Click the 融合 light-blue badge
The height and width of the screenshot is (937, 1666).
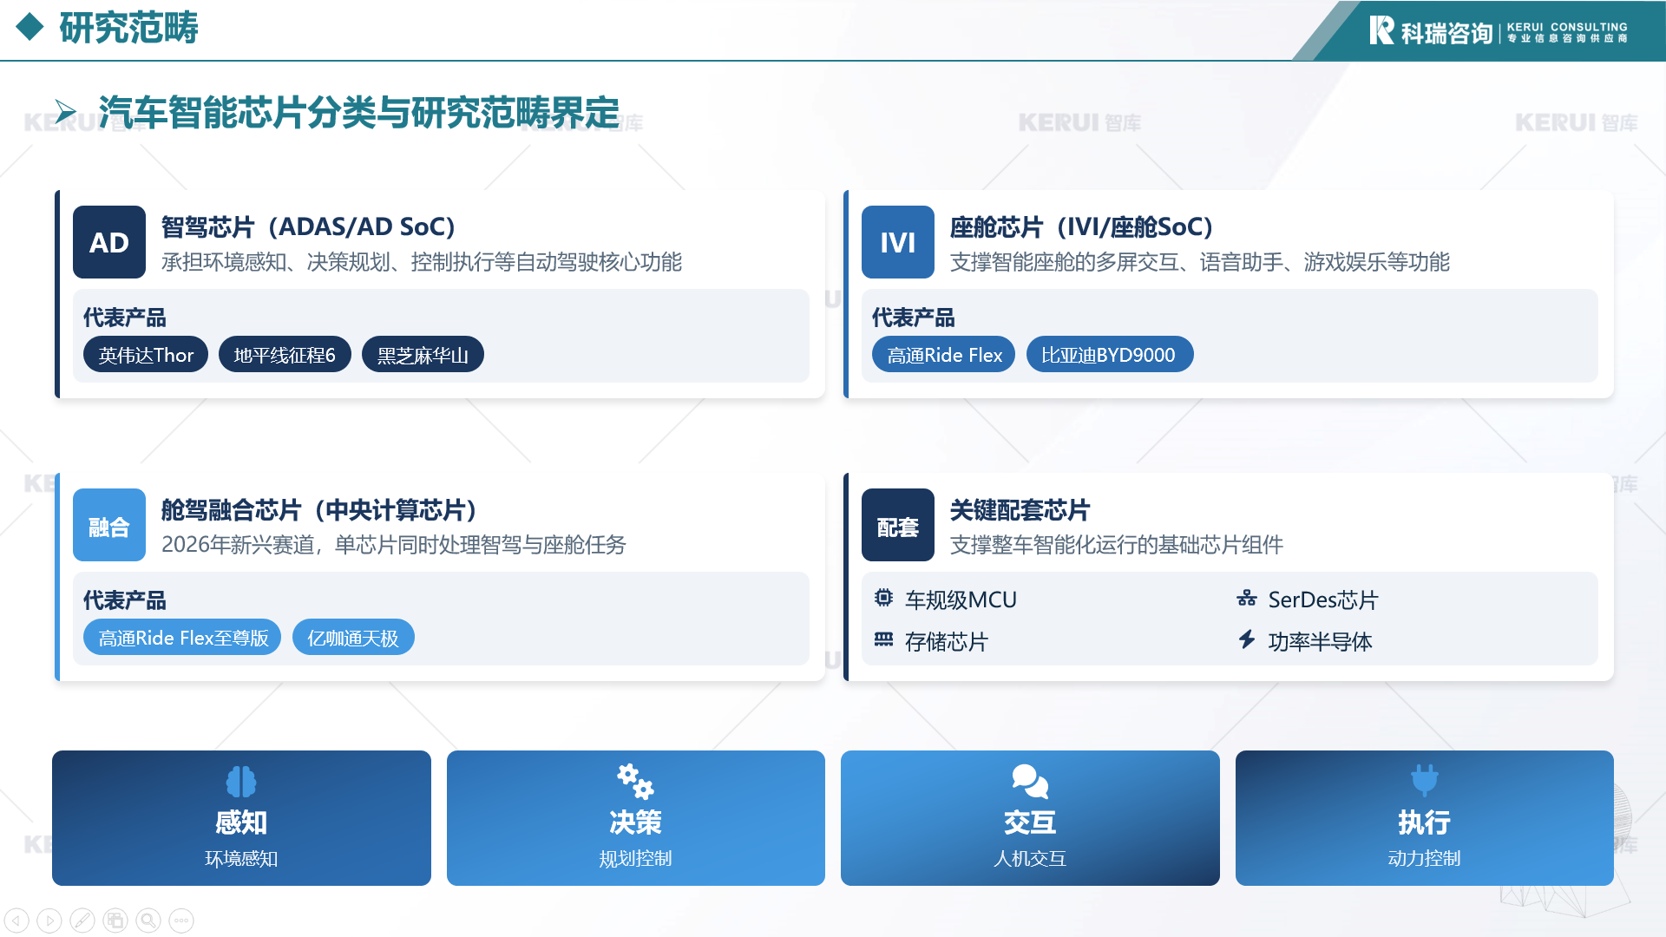click(109, 525)
